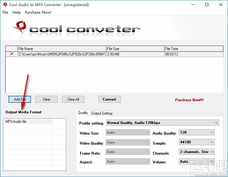Switch to the Output Setting tab
The height and width of the screenshot is (177, 228).
tap(102, 113)
